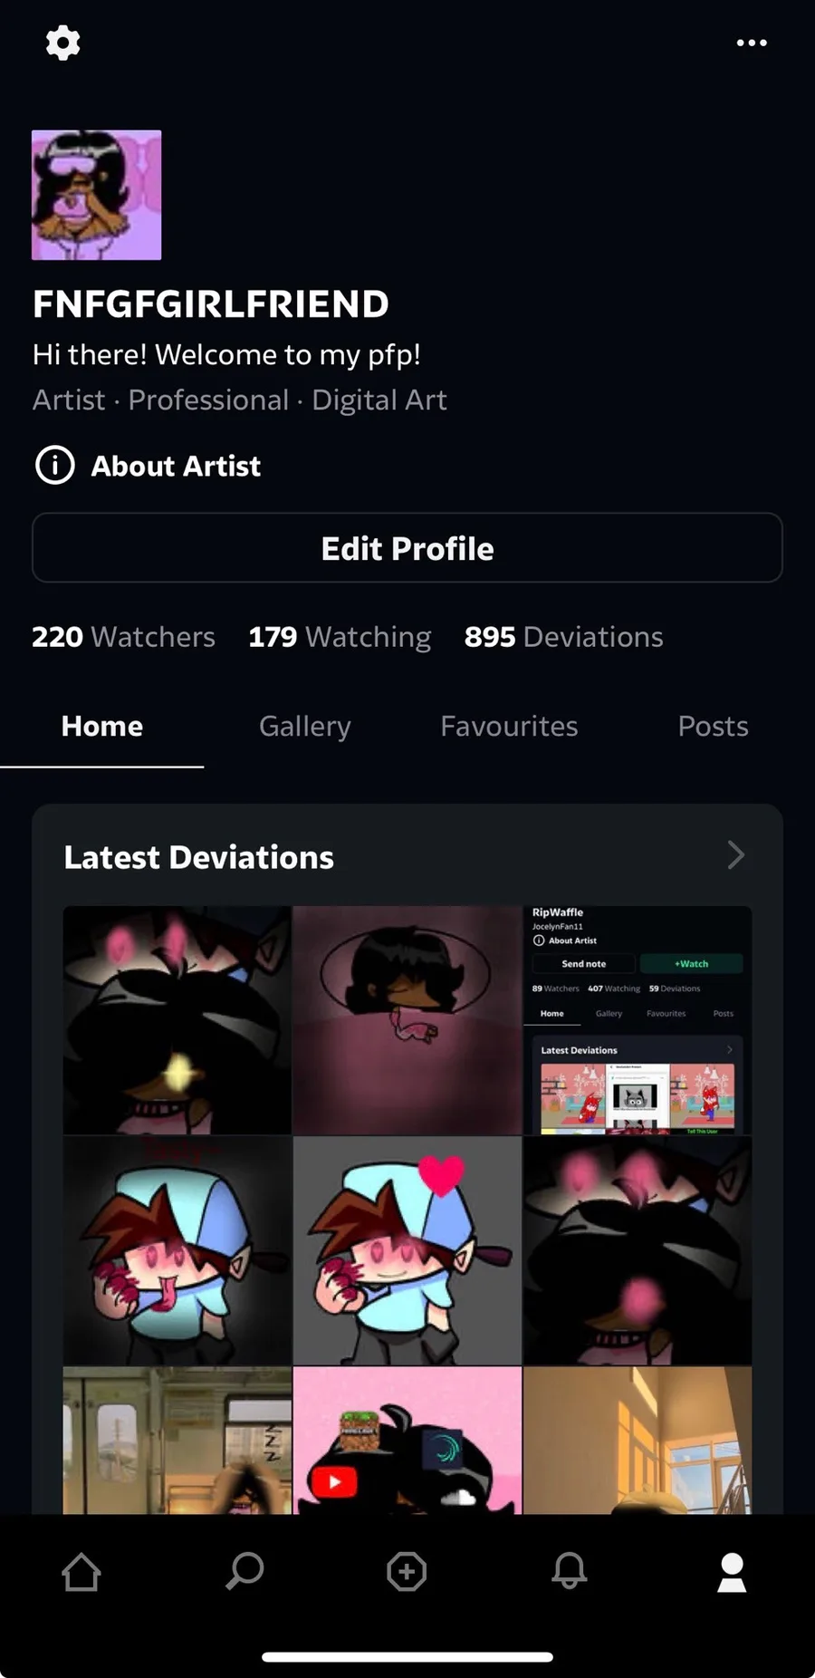Open the 895 Deviations count
Screen dimensions: 815x1678
coord(563,637)
